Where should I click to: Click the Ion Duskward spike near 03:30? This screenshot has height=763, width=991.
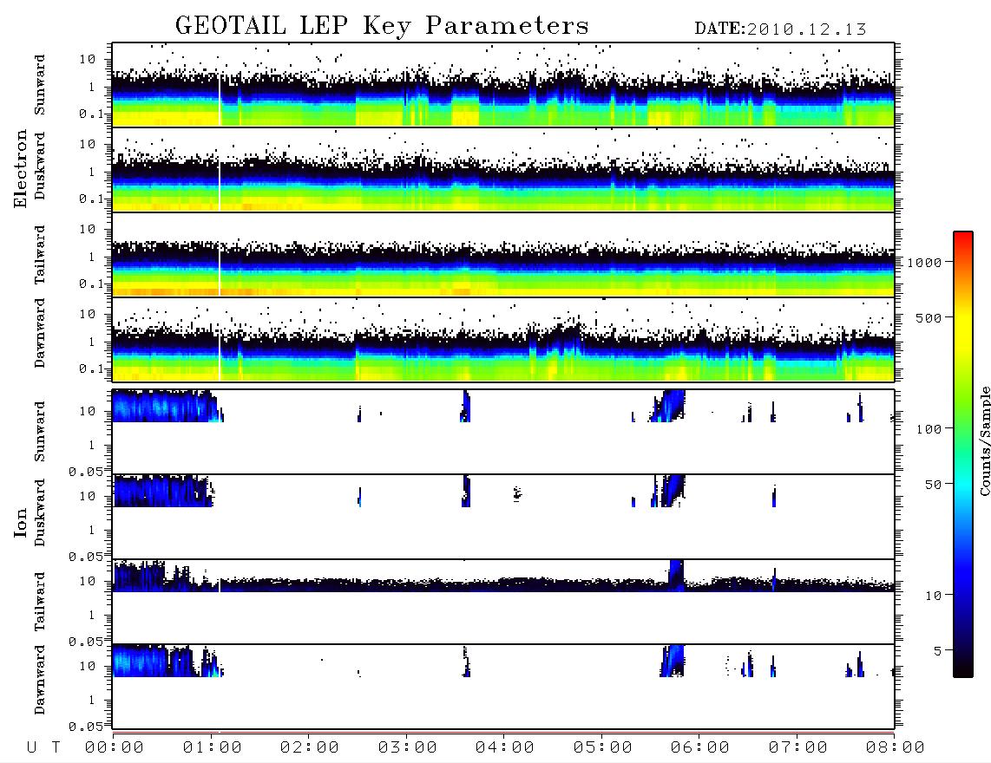(x=466, y=491)
